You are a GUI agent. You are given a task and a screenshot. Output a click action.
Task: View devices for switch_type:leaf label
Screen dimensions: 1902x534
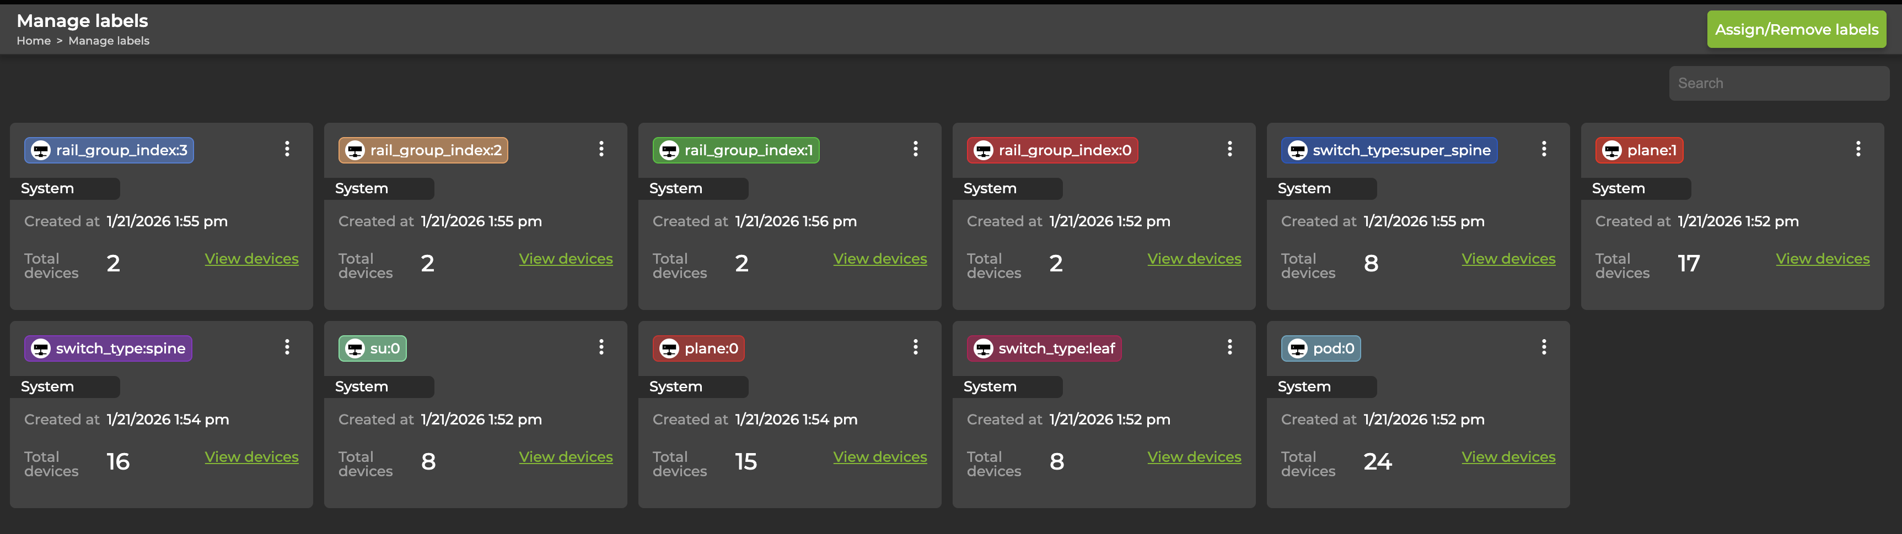(1194, 456)
